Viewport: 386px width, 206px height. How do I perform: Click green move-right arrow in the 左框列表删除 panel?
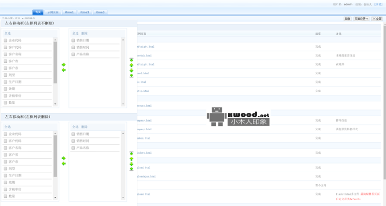coord(64,158)
